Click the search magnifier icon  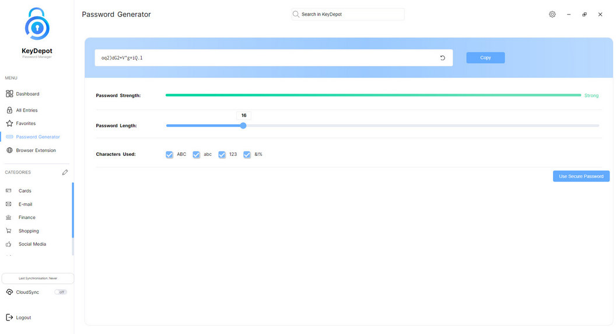[296, 14]
